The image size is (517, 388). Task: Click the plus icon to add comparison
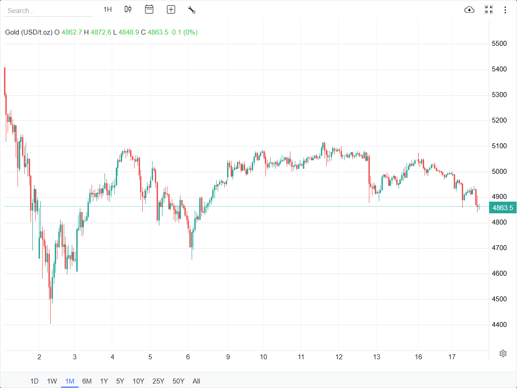(171, 9)
